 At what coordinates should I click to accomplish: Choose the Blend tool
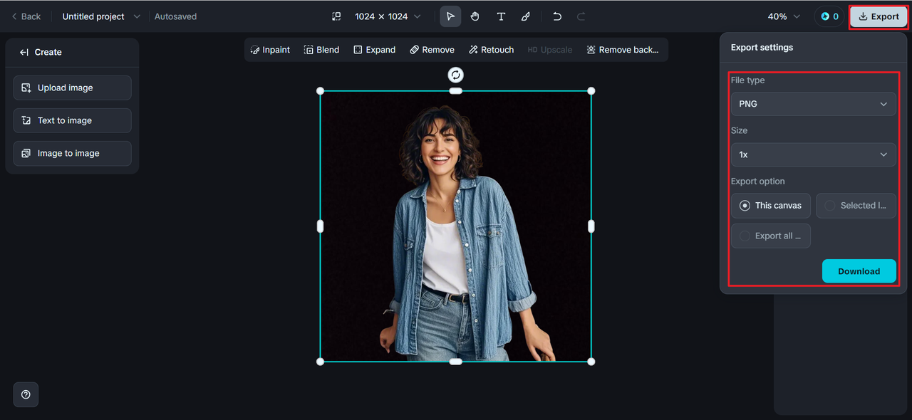click(x=321, y=50)
